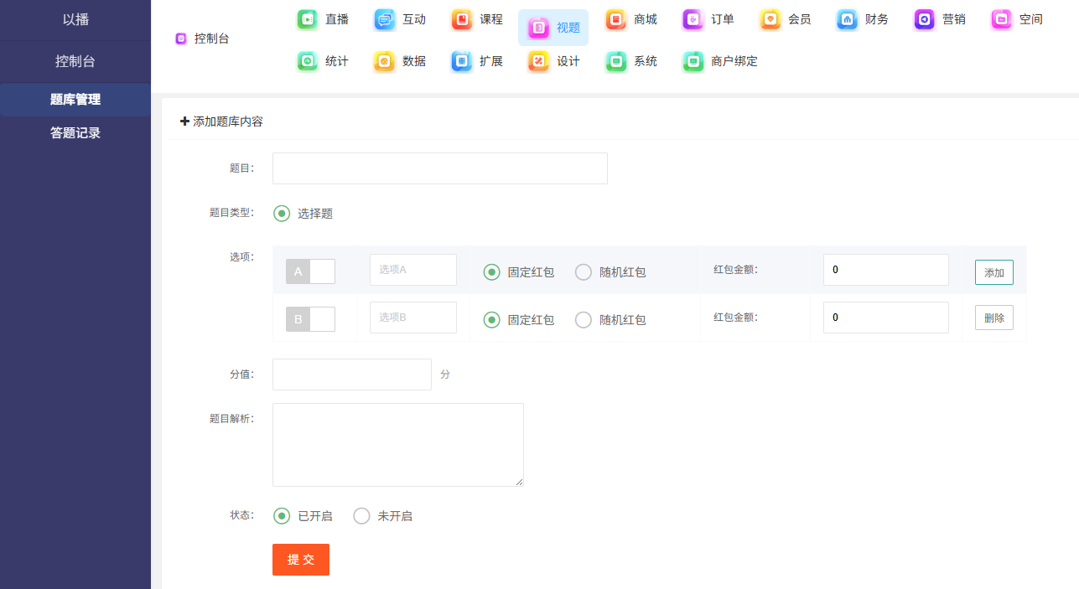Open the 订单 orders icon
The image size is (1079, 589).
693,19
